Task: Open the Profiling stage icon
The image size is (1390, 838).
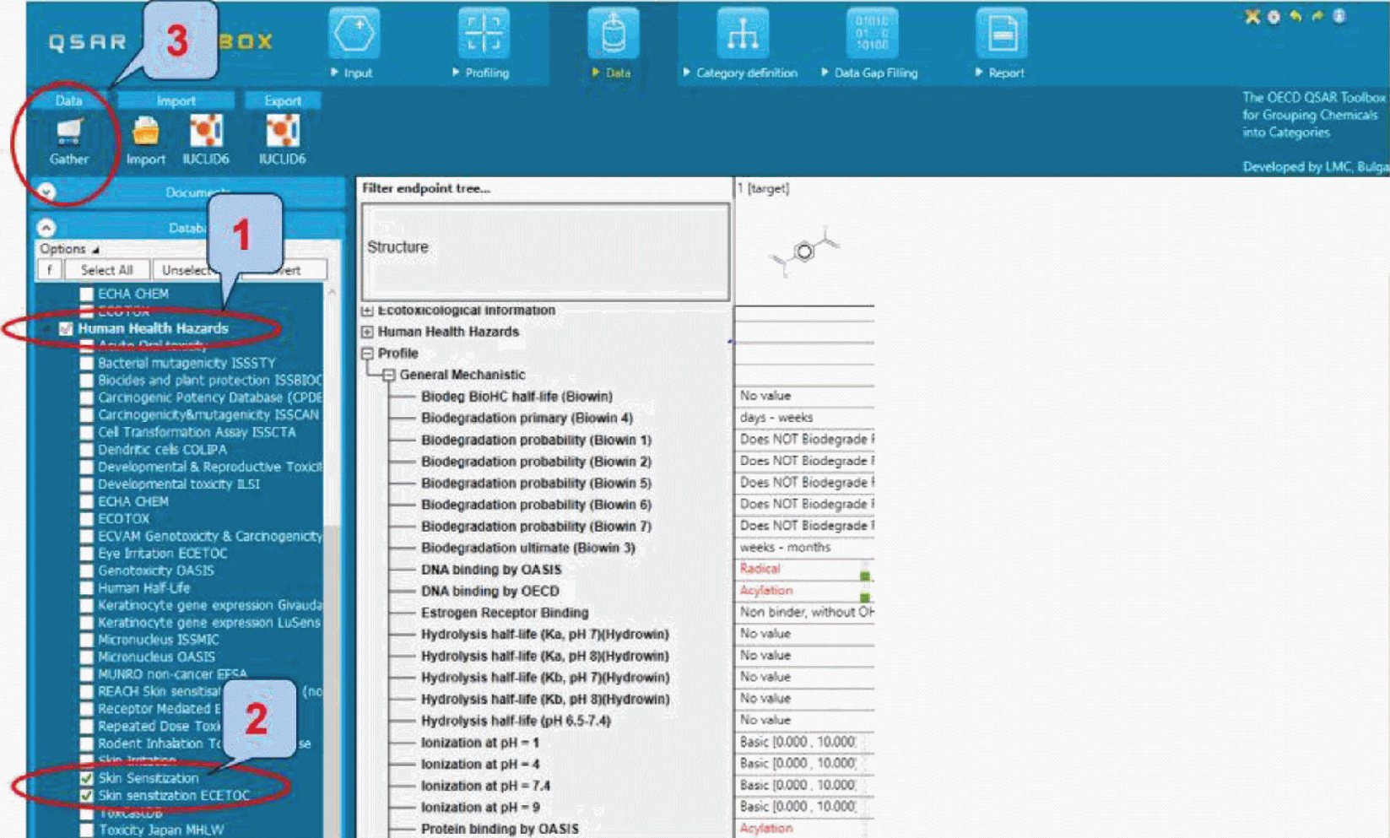Action: tap(483, 33)
